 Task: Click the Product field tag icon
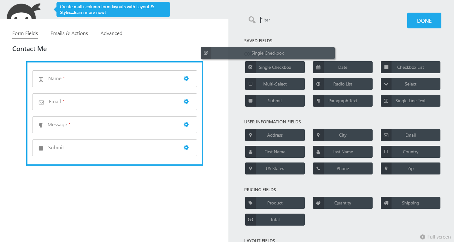(x=251, y=203)
